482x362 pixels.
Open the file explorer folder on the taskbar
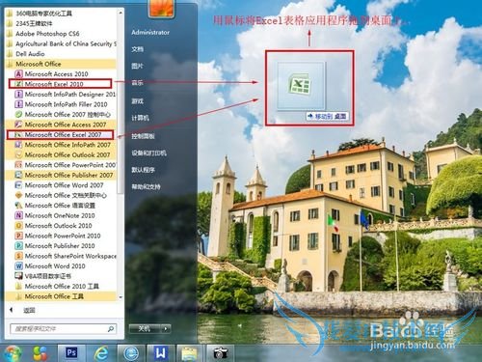[x=190, y=353]
